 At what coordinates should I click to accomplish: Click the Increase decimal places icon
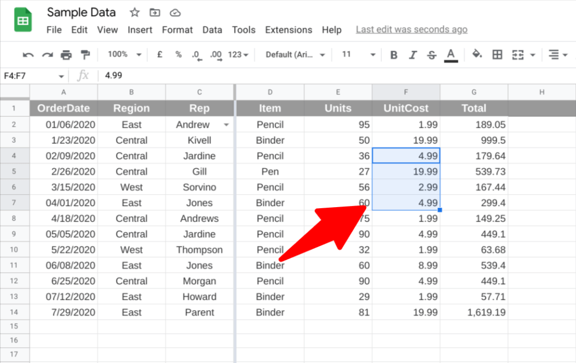pyautogui.click(x=214, y=55)
